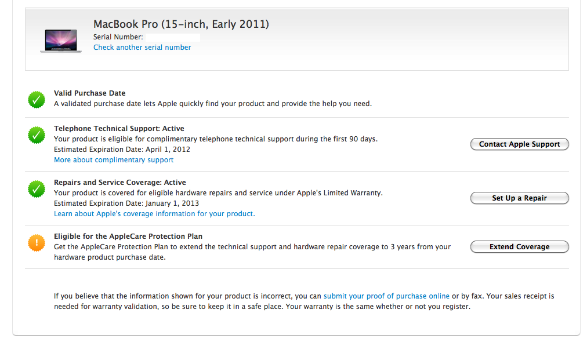587x342 pixels.
Task: Open the Check another serial number link
Action: click(x=142, y=48)
